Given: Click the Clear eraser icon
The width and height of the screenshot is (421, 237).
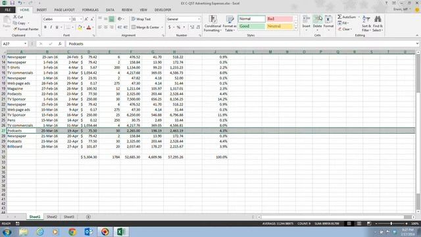Looking at the screenshot, I should pos(339,29).
